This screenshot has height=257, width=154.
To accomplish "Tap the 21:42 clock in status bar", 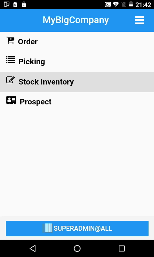I will click(x=143, y=5).
